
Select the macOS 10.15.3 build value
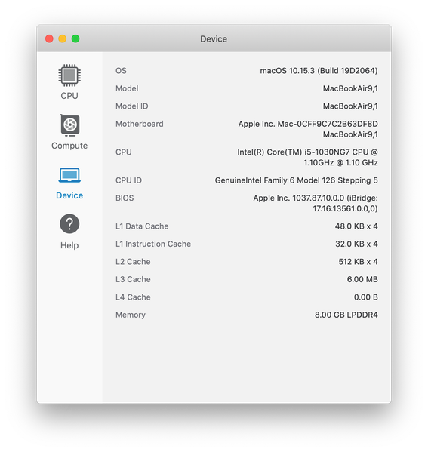tap(319, 71)
